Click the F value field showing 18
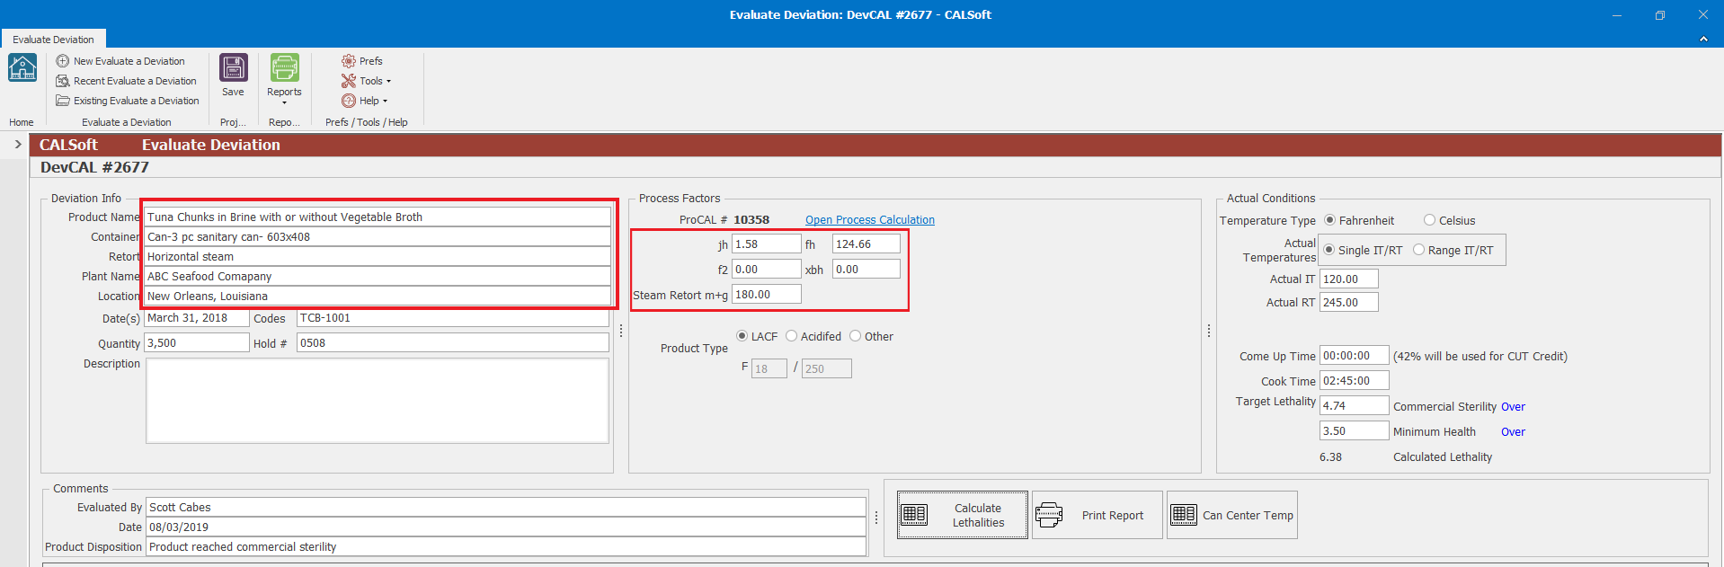This screenshot has height=567, width=1724. 769,368
